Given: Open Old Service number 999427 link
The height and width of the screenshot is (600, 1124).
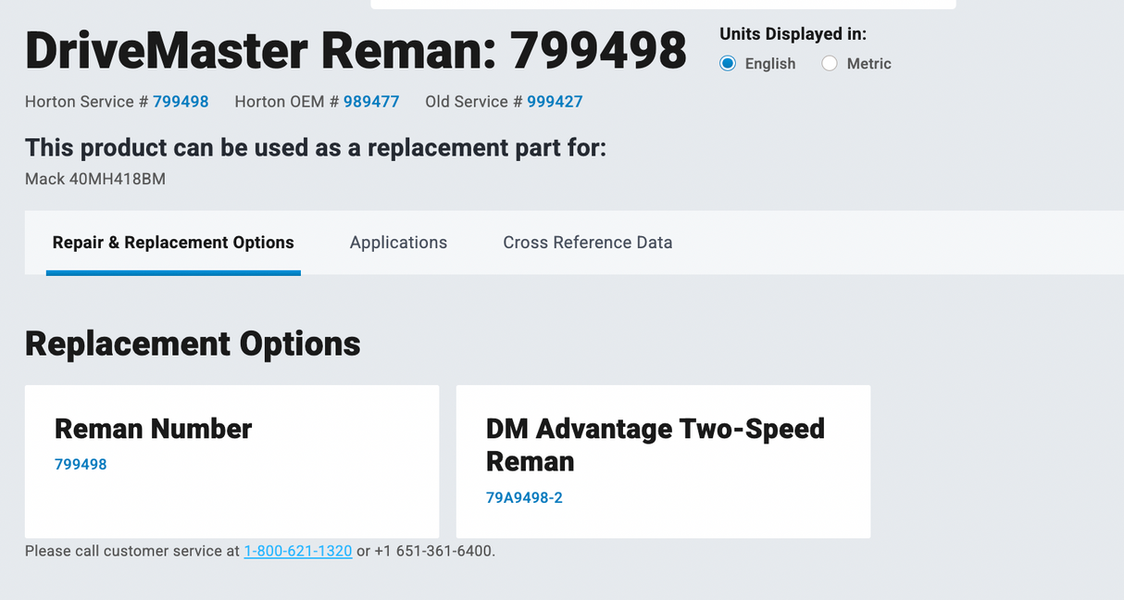Looking at the screenshot, I should [x=555, y=102].
